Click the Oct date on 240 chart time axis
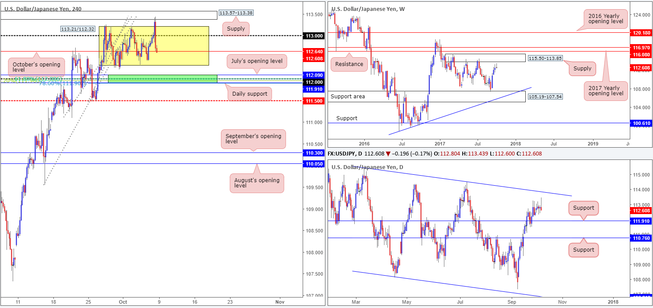The image size is (653, 308). (x=123, y=301)
